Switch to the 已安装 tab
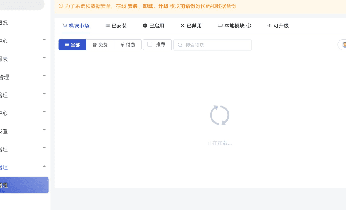 pos(116,25)
